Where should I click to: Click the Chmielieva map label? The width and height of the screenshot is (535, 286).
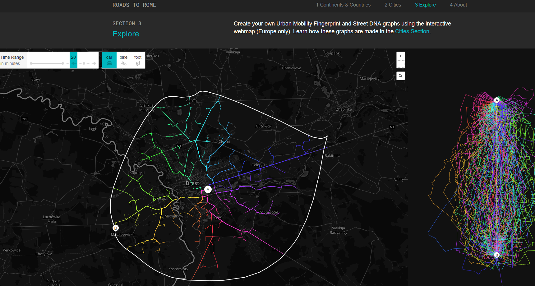click(x=291, y=68)
